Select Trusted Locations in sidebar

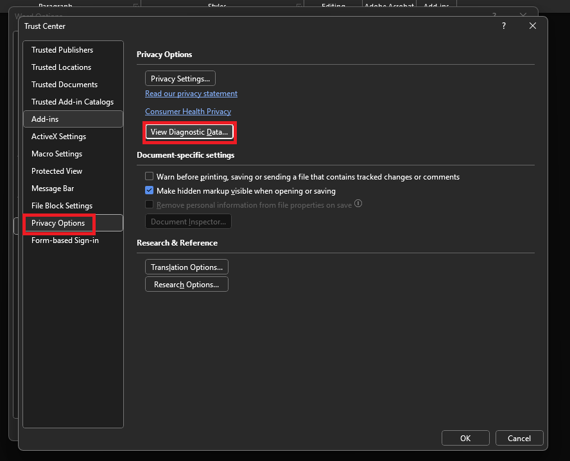click(61, 67)
